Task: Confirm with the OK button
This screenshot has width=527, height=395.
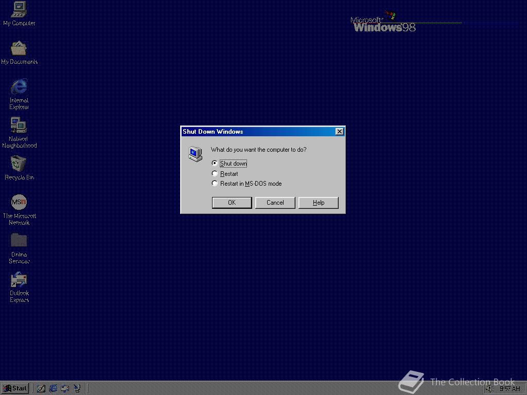Action: click(232, 203)
